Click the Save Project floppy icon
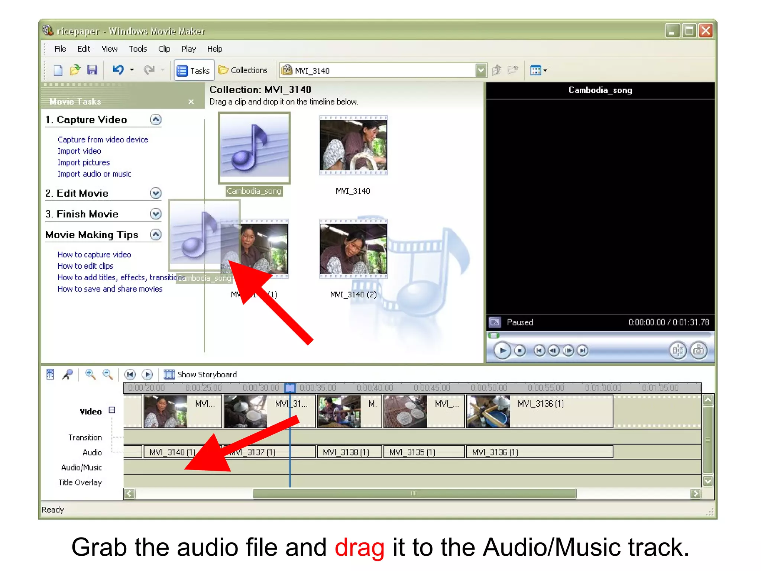Image resolution: width=761 pixels, height=571 pixels. pos(92,70)
